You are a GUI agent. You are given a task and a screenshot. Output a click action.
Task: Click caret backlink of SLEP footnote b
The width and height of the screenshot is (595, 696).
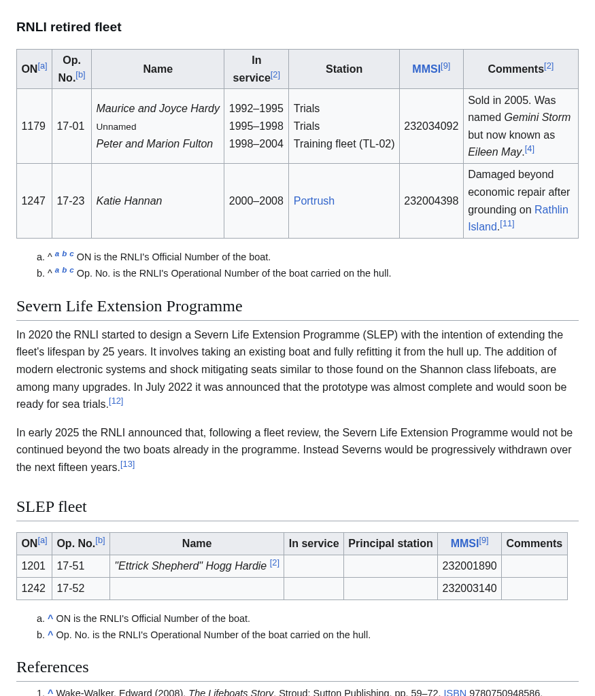[50, 635]
